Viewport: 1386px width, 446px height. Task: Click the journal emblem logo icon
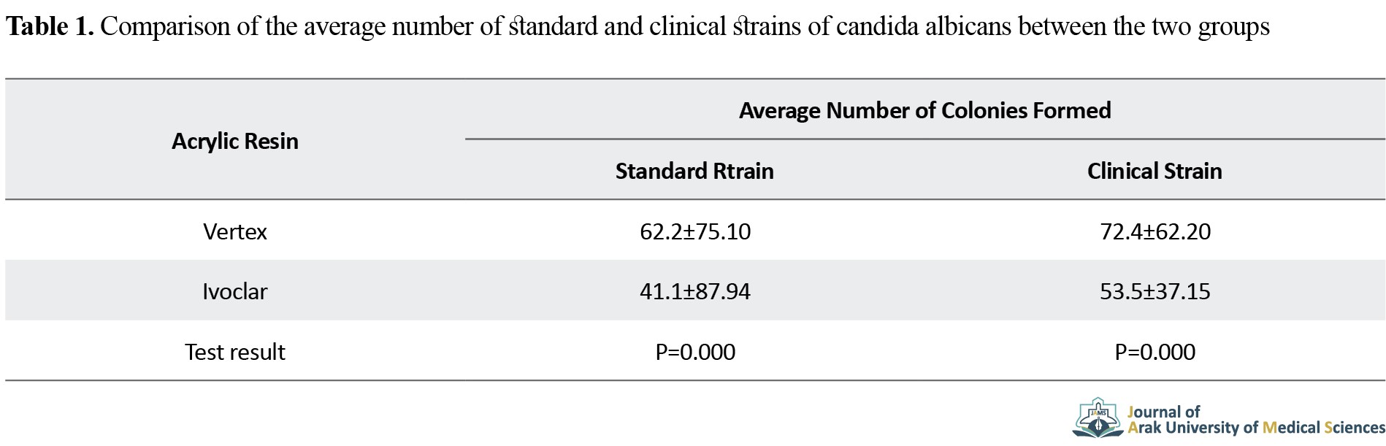[1098, 418]
